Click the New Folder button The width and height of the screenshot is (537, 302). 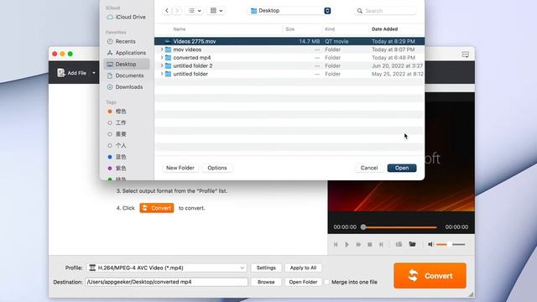pyautogui.click(x=180, y=168)
